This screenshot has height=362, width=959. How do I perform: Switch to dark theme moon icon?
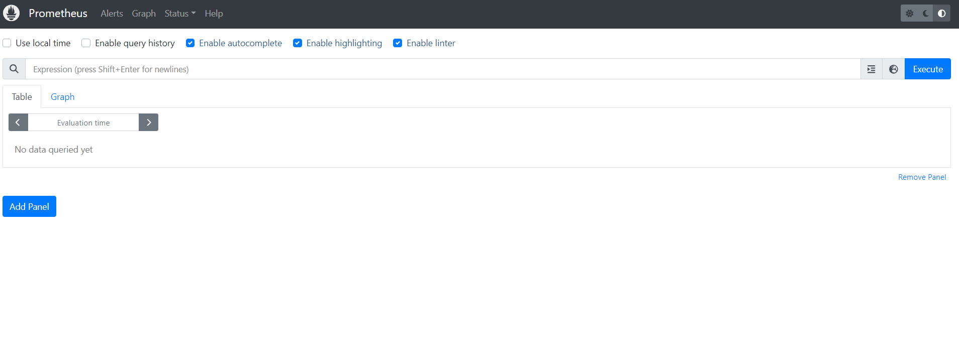click(x=925, y=14)
